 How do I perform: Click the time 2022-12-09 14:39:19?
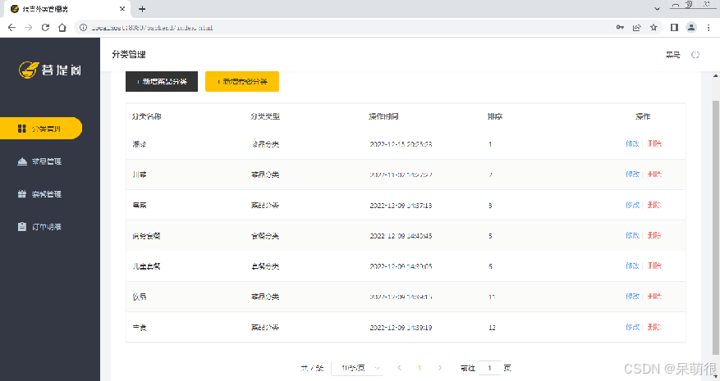click(401, 328)
